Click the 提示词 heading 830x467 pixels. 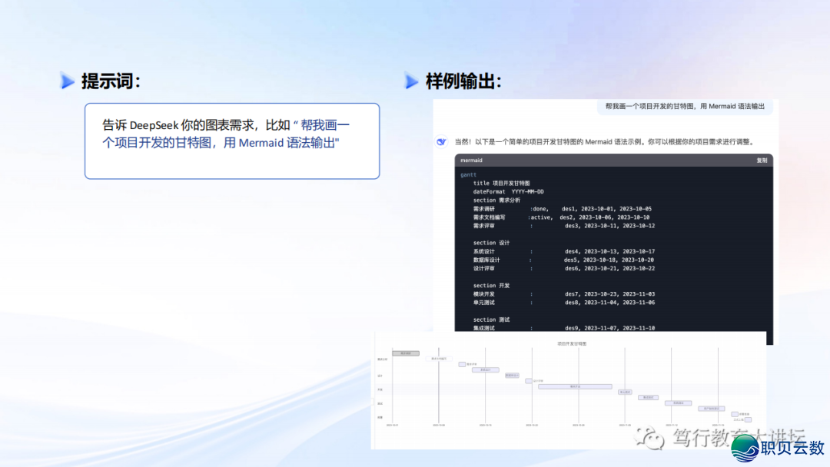point(111,81)
